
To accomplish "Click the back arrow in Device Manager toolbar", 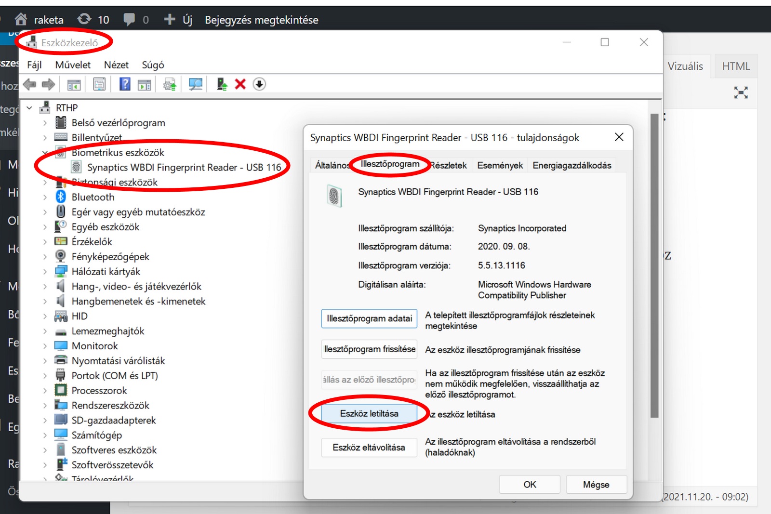I will pos(30,85).
